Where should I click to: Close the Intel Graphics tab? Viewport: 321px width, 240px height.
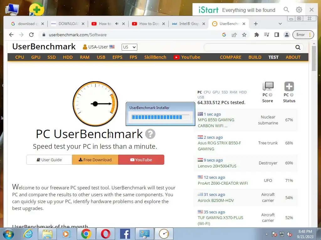click(x=204, y=24)
